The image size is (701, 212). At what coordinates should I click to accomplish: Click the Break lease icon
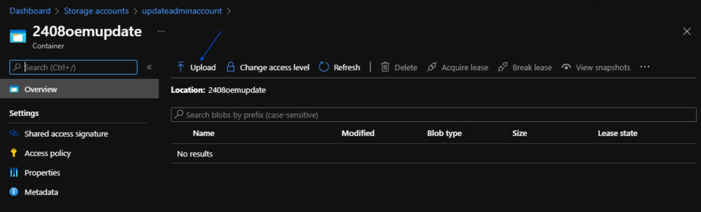[x=503, y=67]
